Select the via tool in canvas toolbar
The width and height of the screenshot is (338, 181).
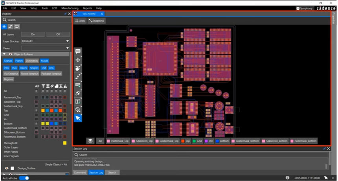[x=78, y=93]
